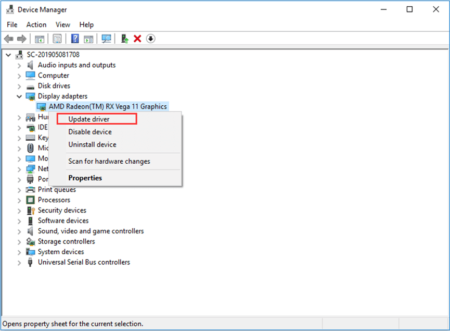Screen dimensions: 450x331
Task: Click the Properties sheet toolbar icon
Action: 57,39
